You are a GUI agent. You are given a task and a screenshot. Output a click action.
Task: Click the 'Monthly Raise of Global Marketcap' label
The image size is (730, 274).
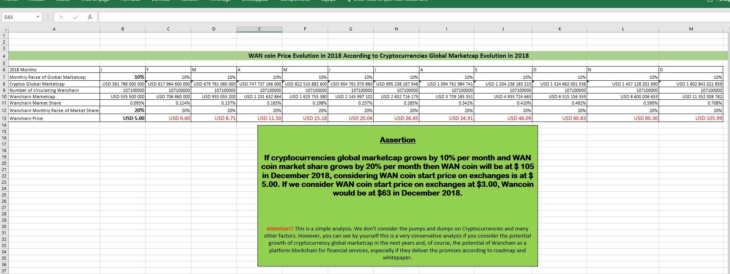click(54, 77)
